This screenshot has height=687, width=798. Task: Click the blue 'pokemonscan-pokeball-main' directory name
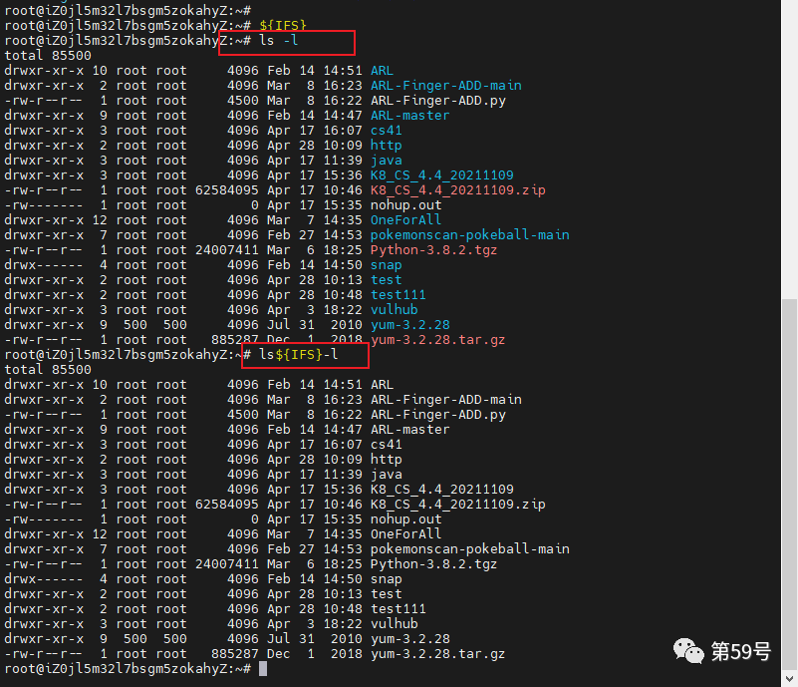pyautogui.click(x=470, y=234)
